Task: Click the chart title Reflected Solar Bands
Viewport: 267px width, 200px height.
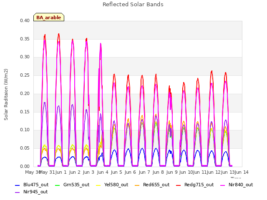Action: pos(133,5)
